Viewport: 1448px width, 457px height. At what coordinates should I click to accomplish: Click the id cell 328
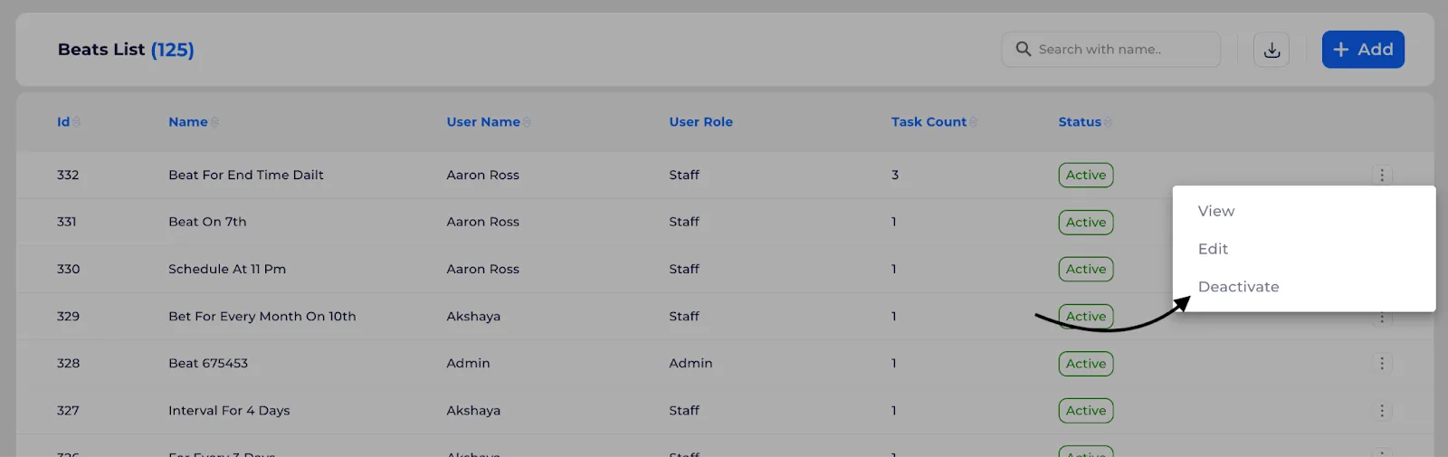tap(68, 364)
